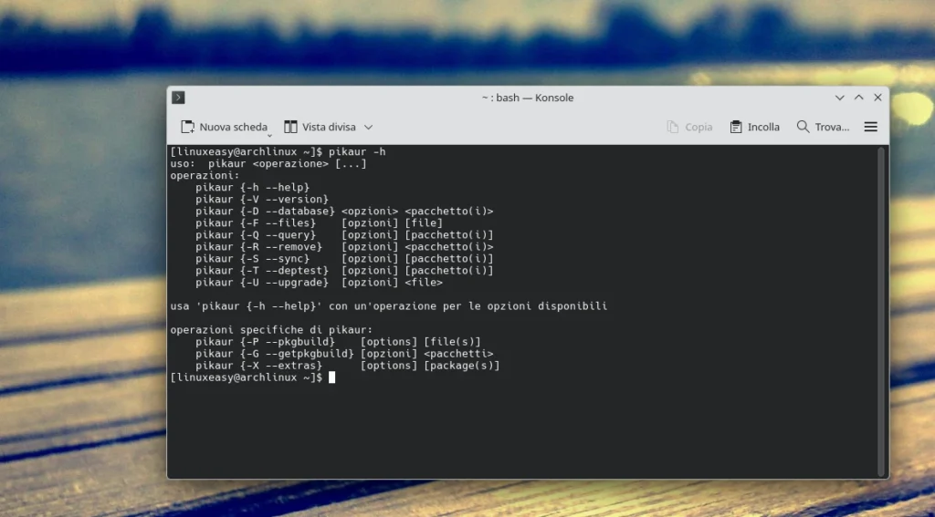Maximize the Konsole window

tap(858, 98)
